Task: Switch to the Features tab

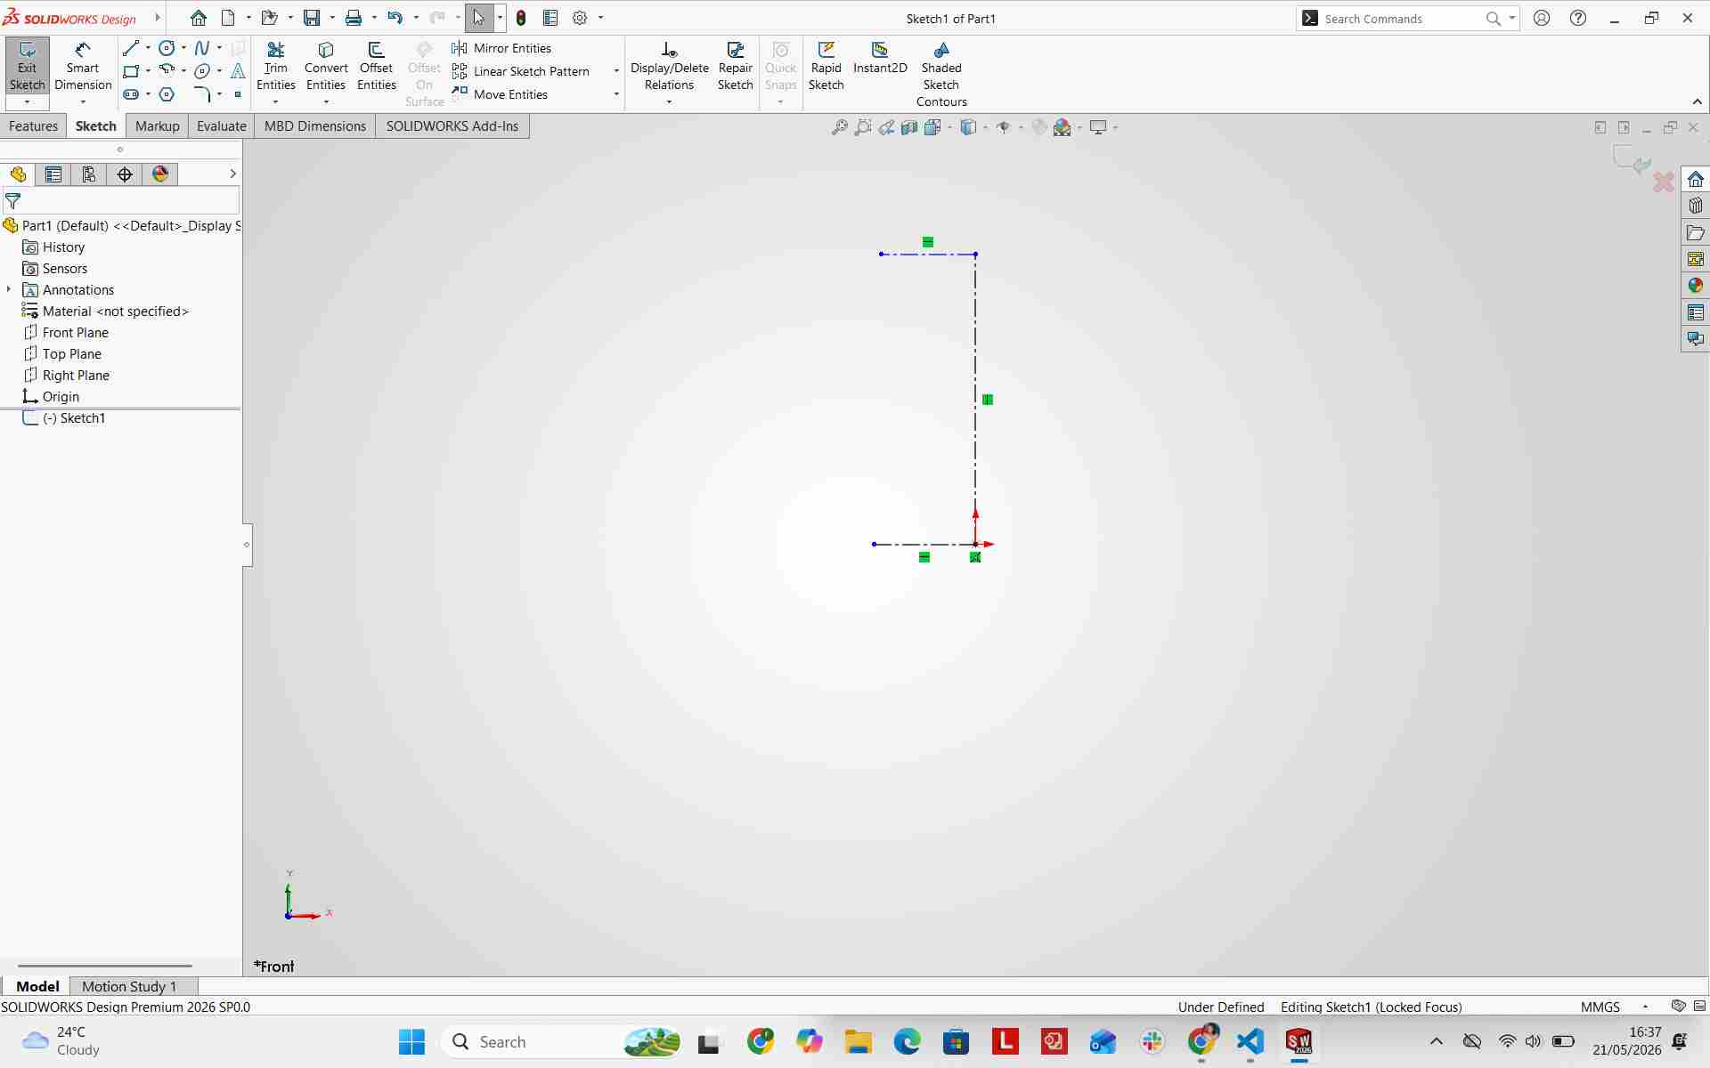Action: tap(33, 126)
